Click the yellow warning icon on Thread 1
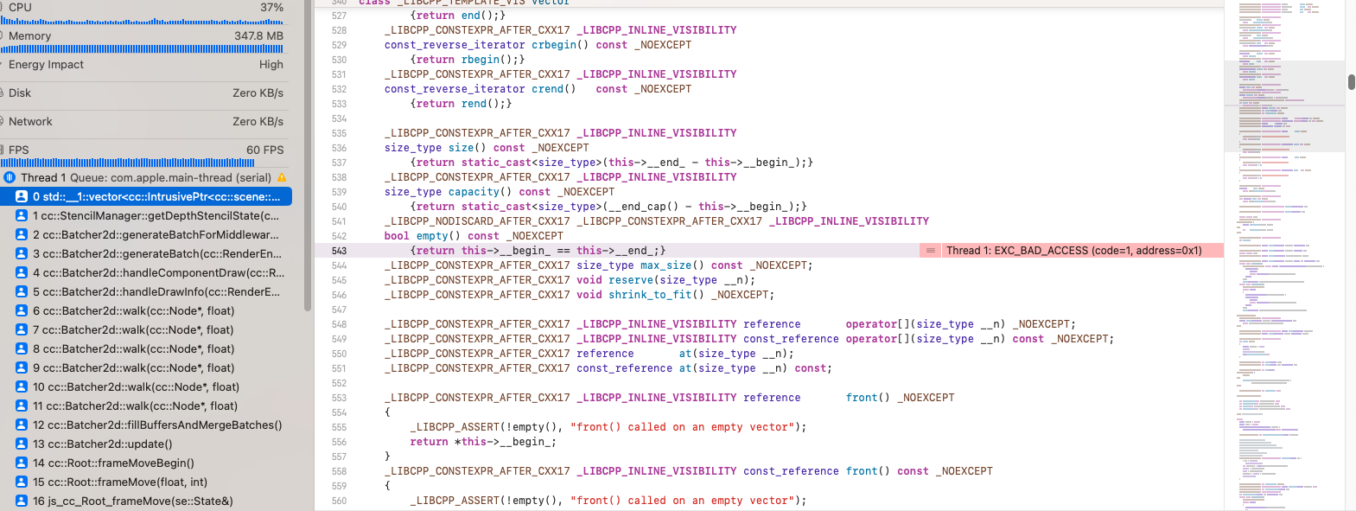This screenshot has height=511, width=1356. 282,177
